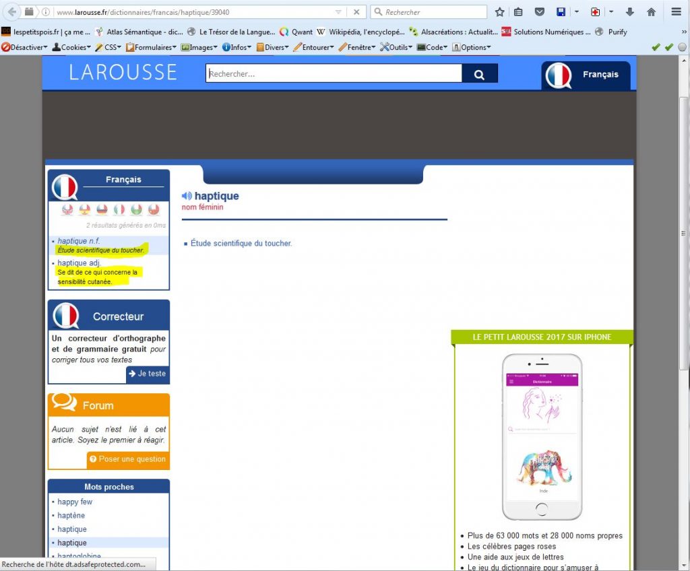Click the gray circle status indicator
The image size is (690, 571).
[682, 47]
